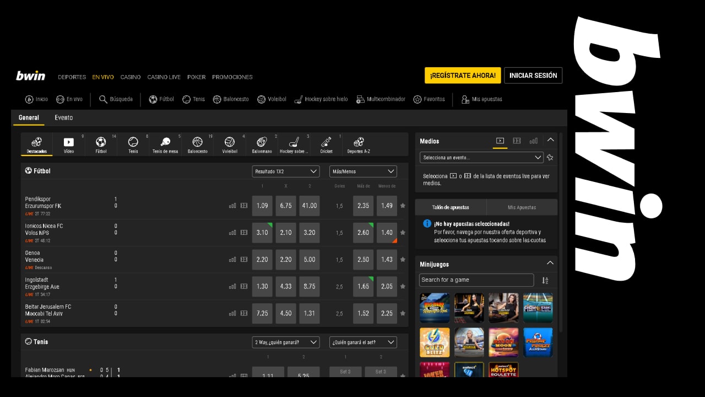This screenshot has width=705, height=397.
Task: Open the Gold Blitz minigame
Action: (x=435, y=342)
